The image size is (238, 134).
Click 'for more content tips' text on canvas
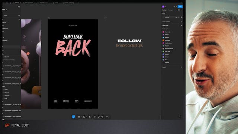129,45
